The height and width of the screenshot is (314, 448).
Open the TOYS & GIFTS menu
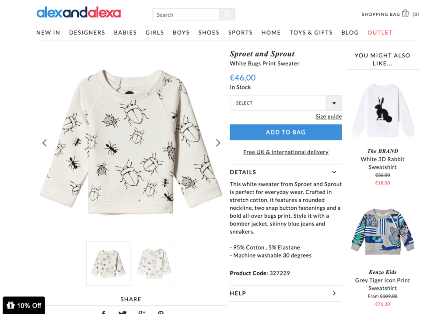click(x=311, y=32)
